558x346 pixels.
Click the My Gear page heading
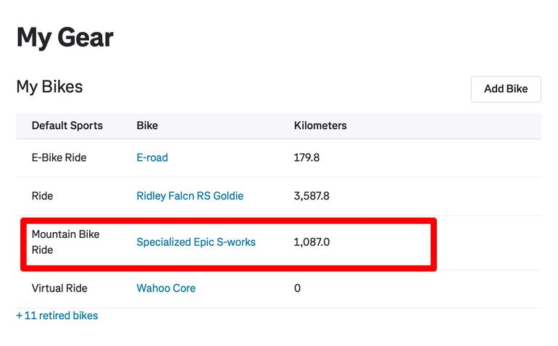[x=65, y=37]
